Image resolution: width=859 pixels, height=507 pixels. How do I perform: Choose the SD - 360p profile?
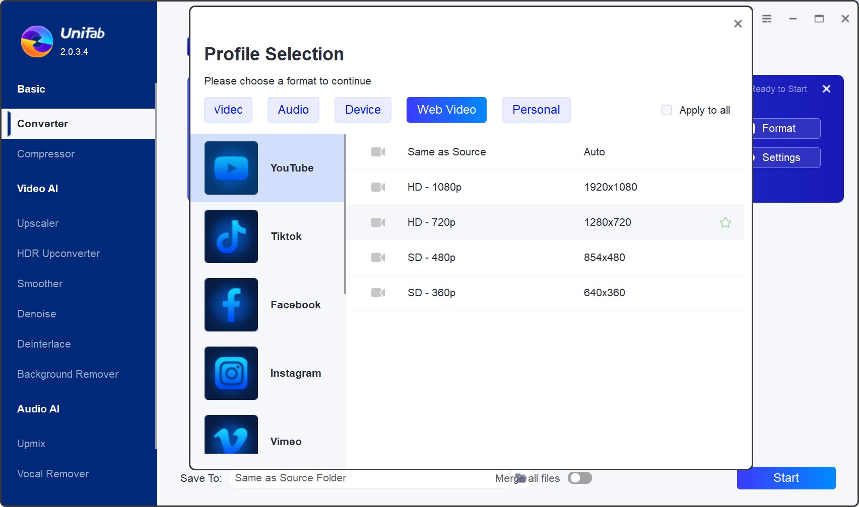coord(545,293)
